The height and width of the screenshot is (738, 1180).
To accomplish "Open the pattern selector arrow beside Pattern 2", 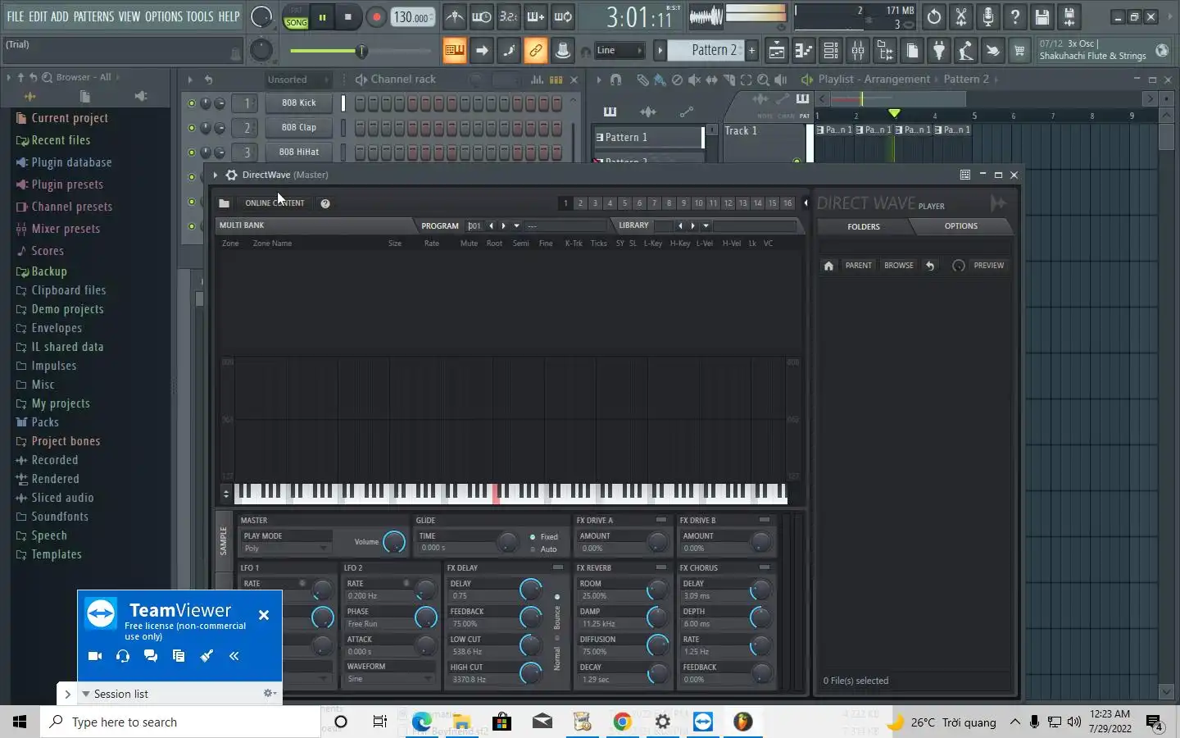I will [x=660, y=51].
